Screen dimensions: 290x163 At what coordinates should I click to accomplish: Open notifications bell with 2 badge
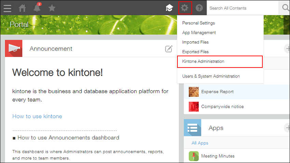pos(37,8)
